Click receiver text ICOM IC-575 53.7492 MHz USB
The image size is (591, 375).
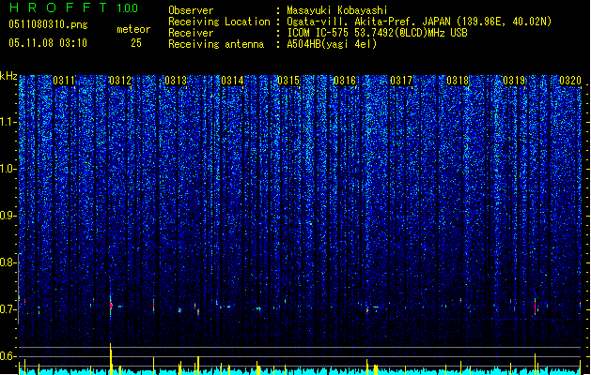pos(377,33)
